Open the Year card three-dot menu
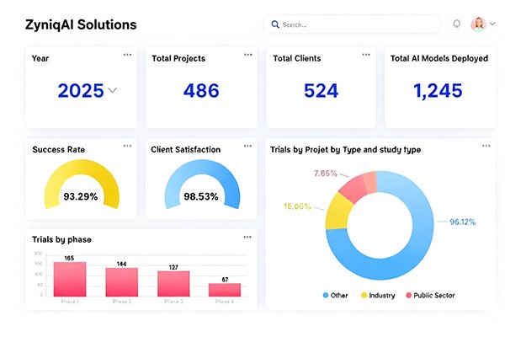Viewport: 505px width, 337px height. click(x=127, y=55)
